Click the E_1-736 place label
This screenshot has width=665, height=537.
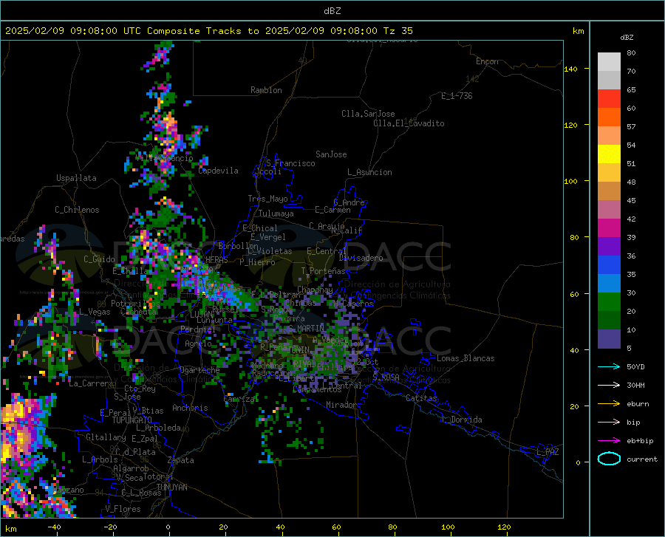click(x=457, y=96)
